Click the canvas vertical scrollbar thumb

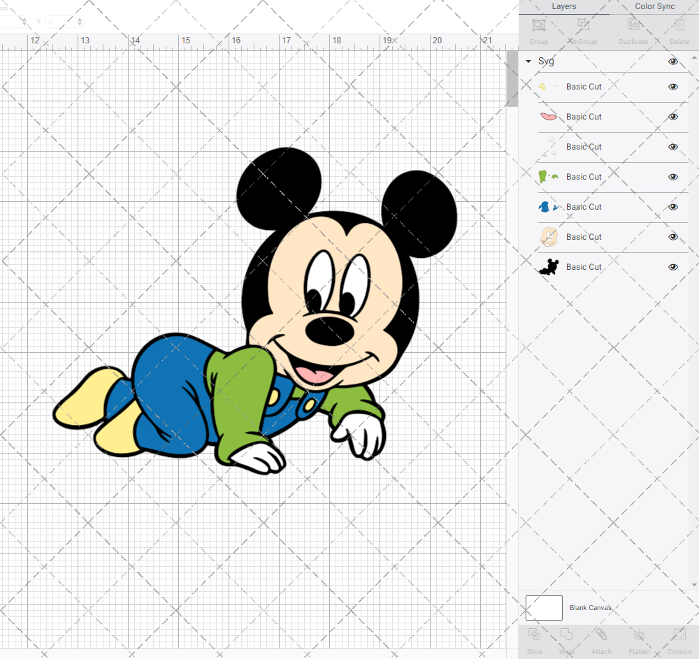(512, 78)
